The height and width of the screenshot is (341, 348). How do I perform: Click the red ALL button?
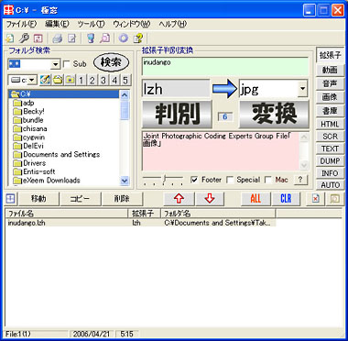pos(256,199)
